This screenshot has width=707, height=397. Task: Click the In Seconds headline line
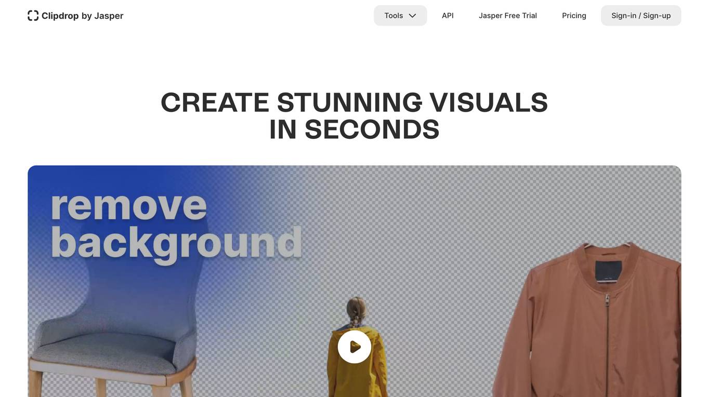click(x=355, y=129)
